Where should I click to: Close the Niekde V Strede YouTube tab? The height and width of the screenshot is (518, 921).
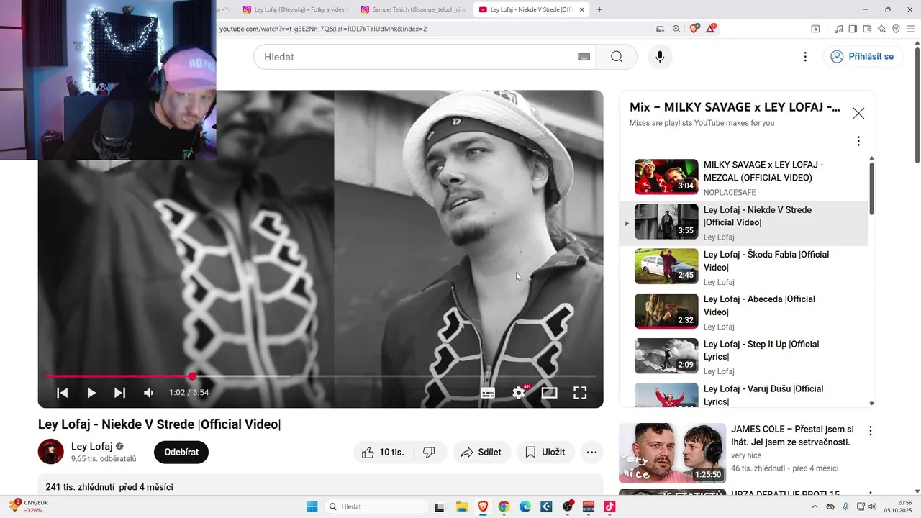[581, 10]
